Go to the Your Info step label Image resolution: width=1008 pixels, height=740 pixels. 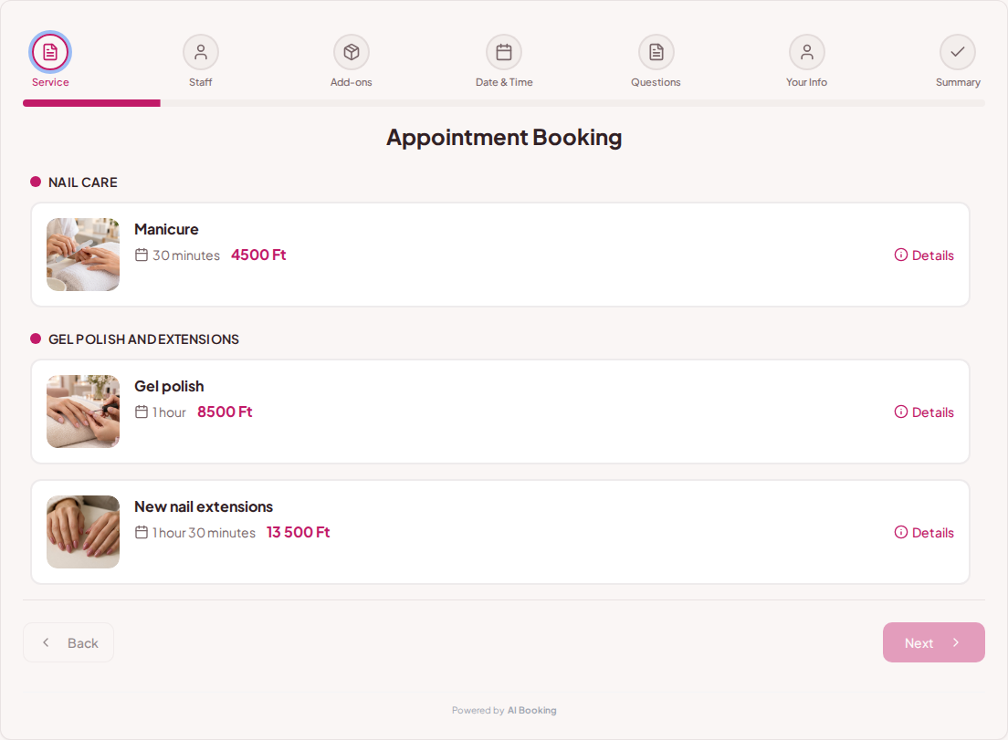coord(807,82)
